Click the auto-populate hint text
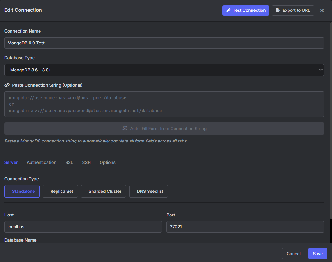 (x=95, y=141)
